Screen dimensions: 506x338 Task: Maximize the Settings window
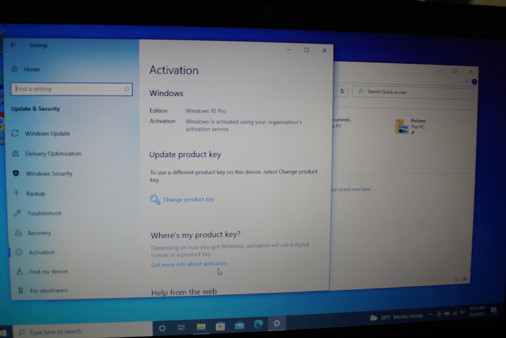coord(306,50)
